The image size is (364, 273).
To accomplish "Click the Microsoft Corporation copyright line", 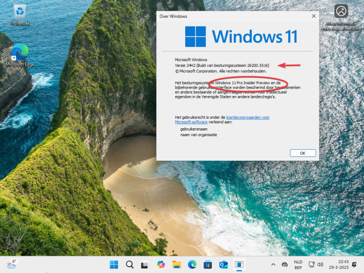I will (221, 71).
